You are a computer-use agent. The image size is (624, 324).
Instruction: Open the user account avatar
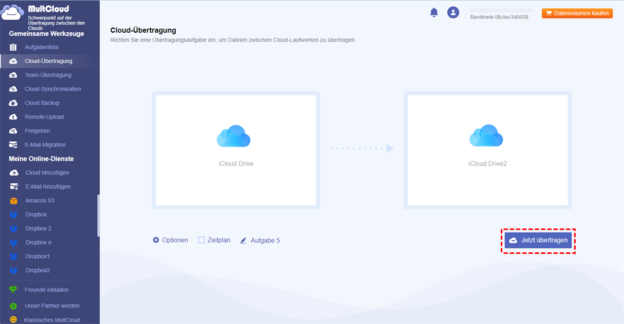pyautogui.click(x=453, y=12)
